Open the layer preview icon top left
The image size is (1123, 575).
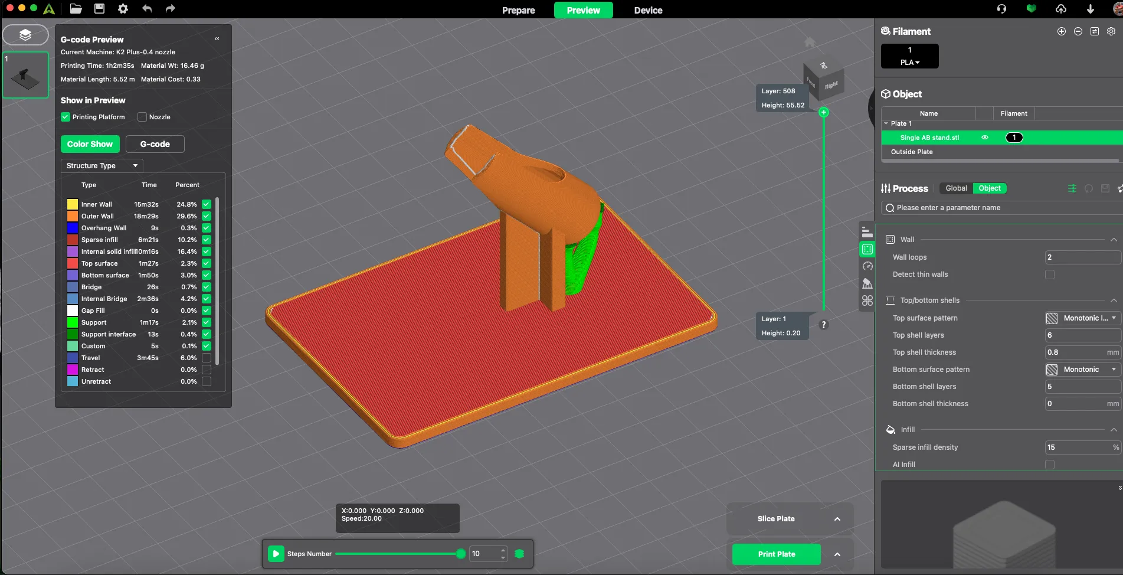25,35
